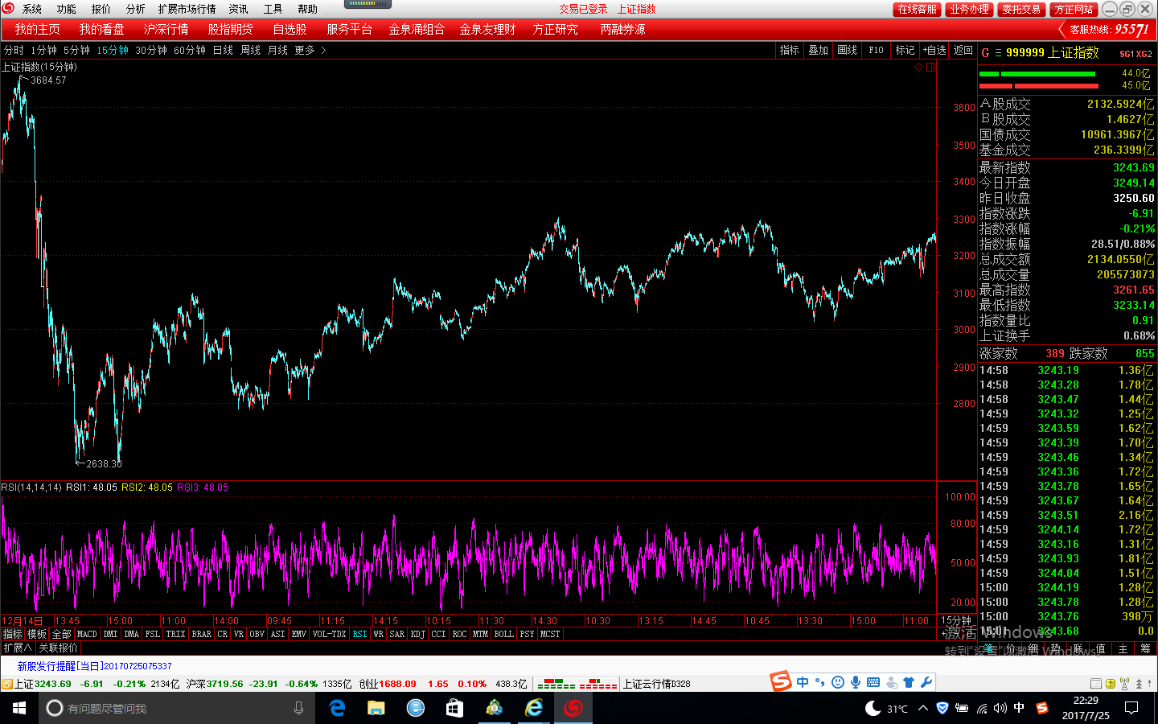The width and height of the screenshot is (1158, 724).
Task: Click the 筹 tab at bottom right
Action: pyautogui.click(x=1145, y=648)
